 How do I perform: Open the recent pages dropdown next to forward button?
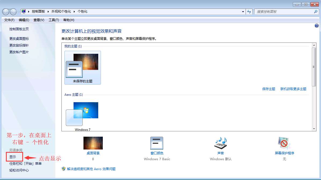(x=19, y=12)
